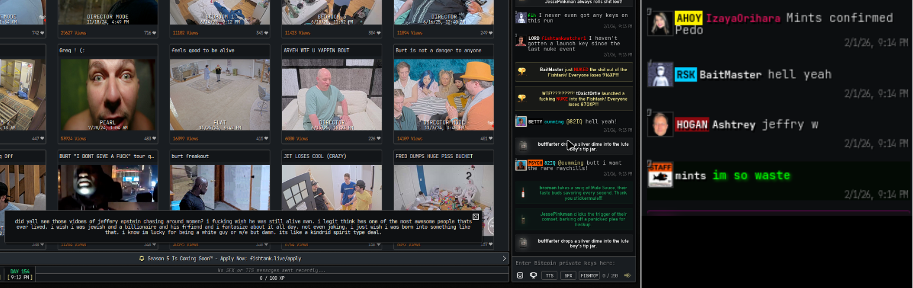Play the 'burt freakout' thumbnail
Image resolution: width=913 pixels, height=288 pixels.
[220, 188]
